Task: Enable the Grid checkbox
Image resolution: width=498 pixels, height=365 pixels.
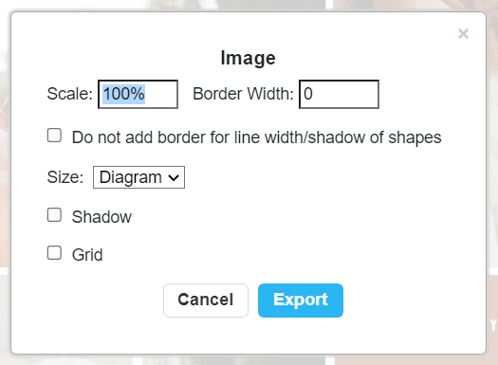Action: pyautogui.click(x=54, y=253)
